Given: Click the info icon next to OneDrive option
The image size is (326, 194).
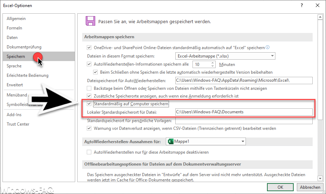Looking at the screenshot, I should [268, 47].
